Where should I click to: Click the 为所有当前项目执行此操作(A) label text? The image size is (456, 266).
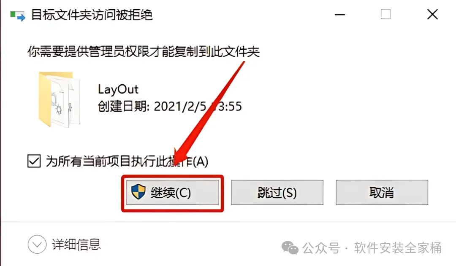pos(127,161)
